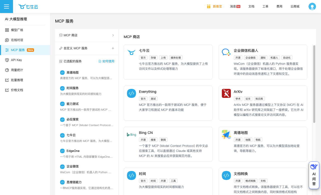Click the 格式转换 tag on 文档转换 card
This screenshot has width=321, height=195.
click(x=251, y=181)
